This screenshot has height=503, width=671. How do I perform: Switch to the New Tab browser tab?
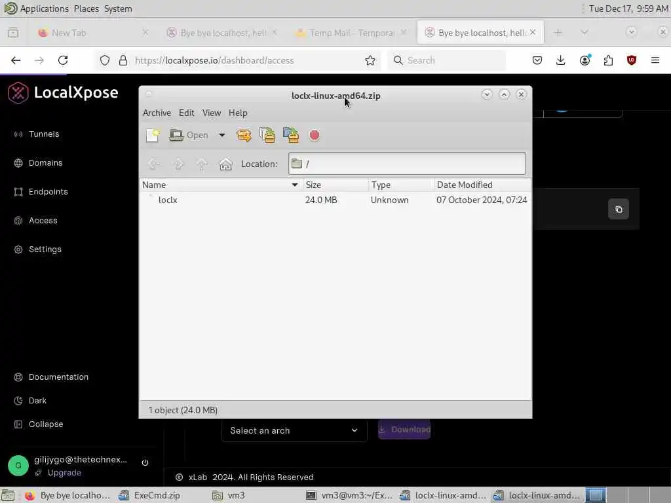click(92, 33)
